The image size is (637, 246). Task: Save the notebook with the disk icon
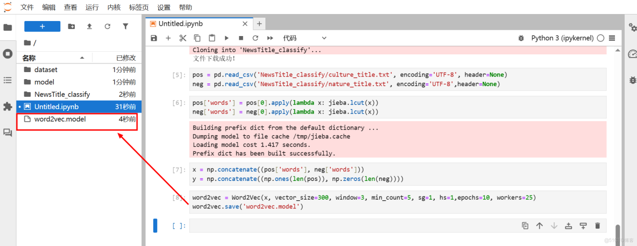coord(153,38)
